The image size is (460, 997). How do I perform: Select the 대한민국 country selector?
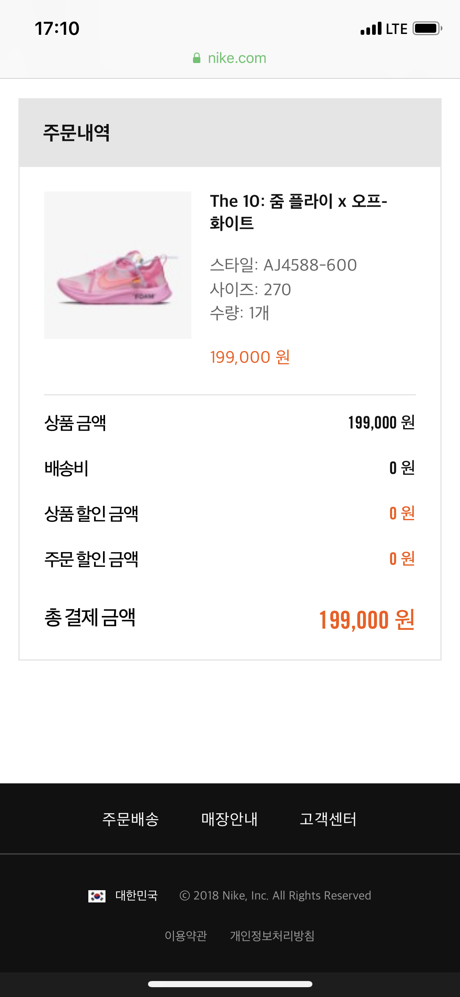click(x=136, y=895)
